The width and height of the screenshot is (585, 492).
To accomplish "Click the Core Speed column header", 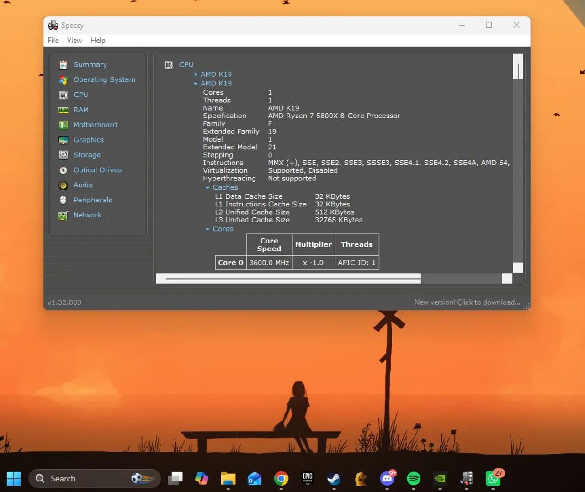I will coord(269,244).
